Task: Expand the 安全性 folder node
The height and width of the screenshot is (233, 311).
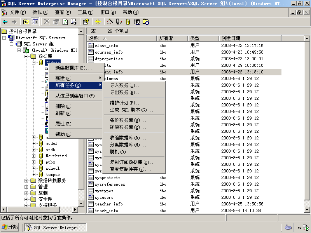Action: point(26,199)
